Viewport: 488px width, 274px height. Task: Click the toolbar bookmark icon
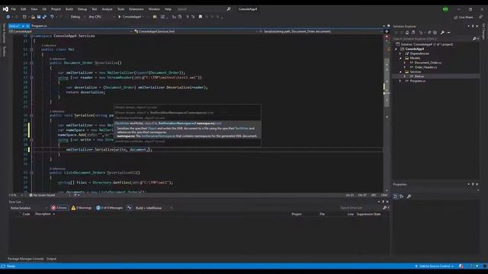click(201, 17)
